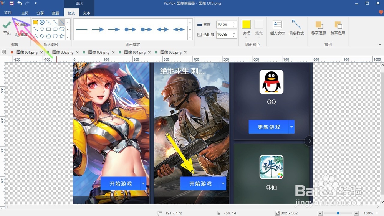Open the tab thumbnails grid icon
Image resolution: width=384 pixels, height=216 pixels.
pyautogui.click(x=4, y=52)
